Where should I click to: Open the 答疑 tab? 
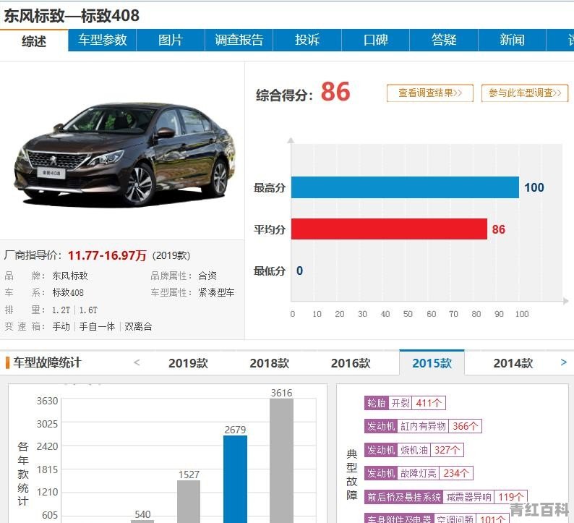coord(444,40)
